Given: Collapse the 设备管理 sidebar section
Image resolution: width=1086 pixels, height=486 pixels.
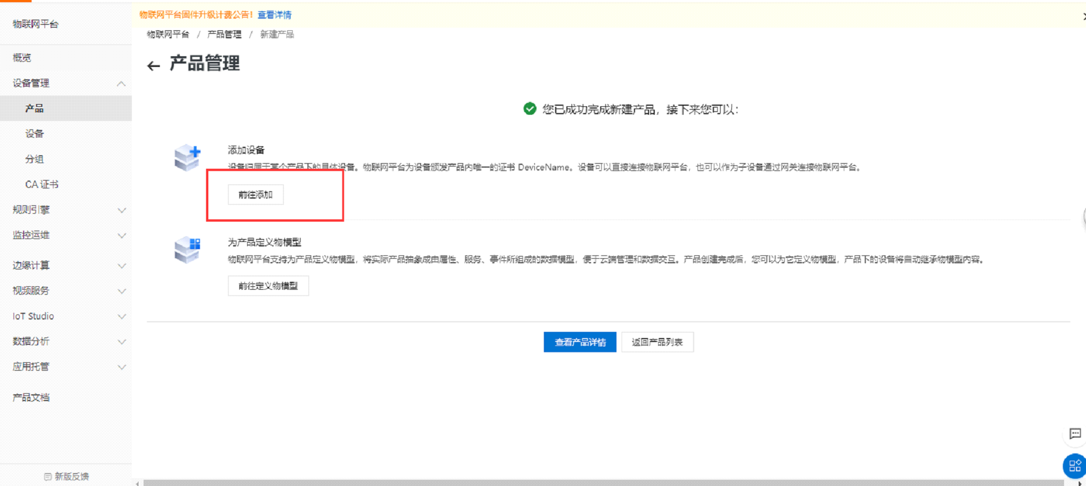Looking at the screenshot, I should tap(121, 84).
